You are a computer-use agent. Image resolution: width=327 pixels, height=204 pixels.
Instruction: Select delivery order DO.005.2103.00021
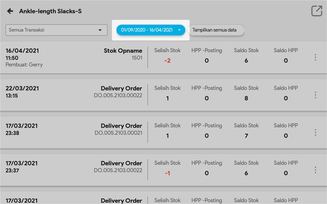(118, 133)
